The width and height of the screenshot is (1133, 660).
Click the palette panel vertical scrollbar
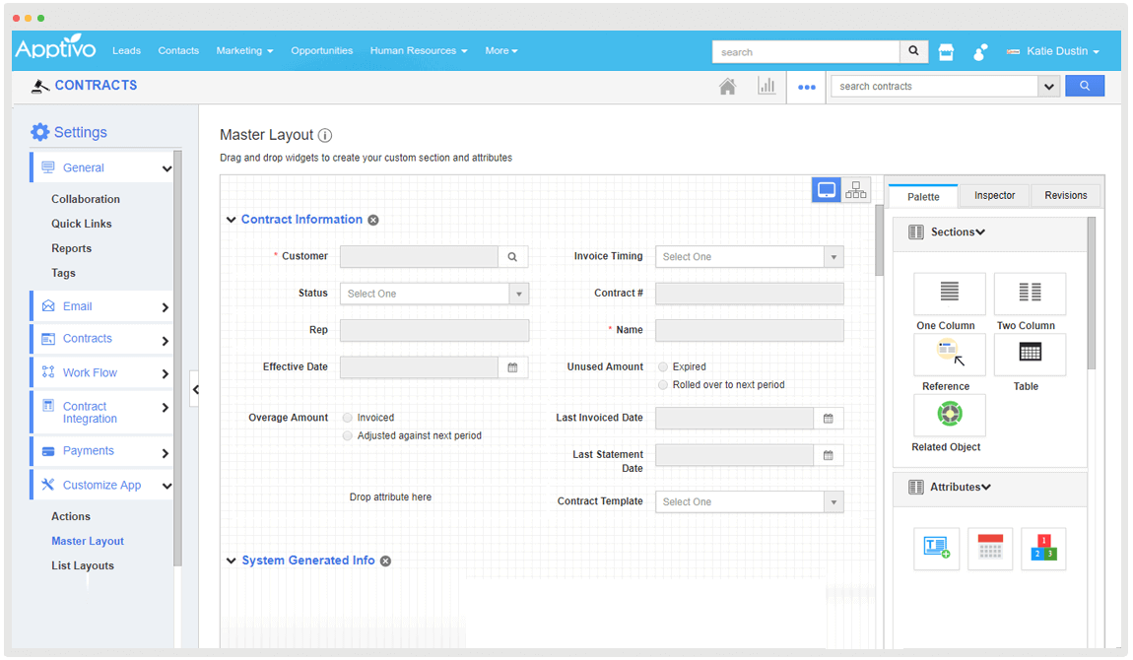pos(1091,296)
